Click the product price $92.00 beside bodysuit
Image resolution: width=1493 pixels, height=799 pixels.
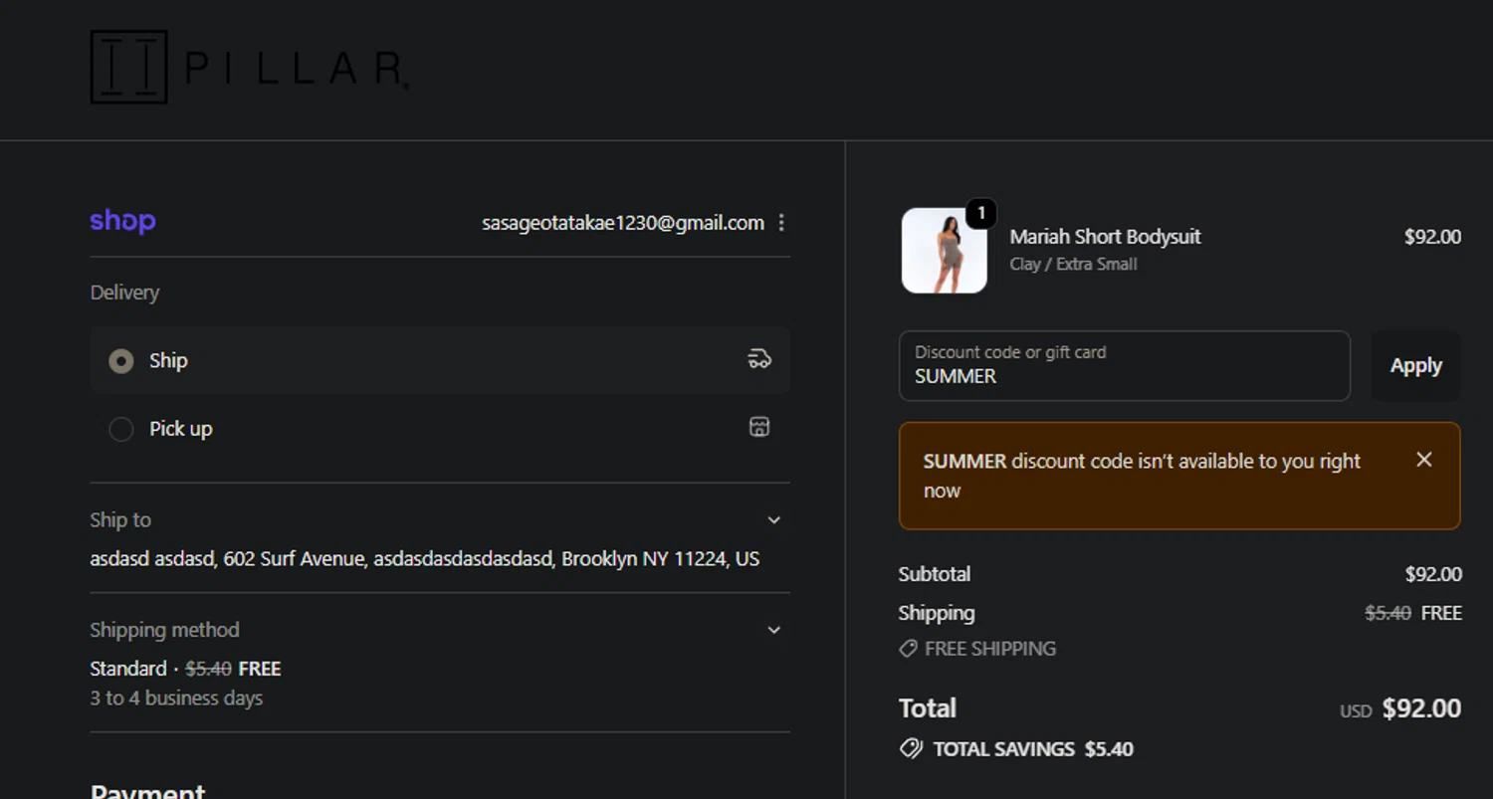(x=1432, y=237)
